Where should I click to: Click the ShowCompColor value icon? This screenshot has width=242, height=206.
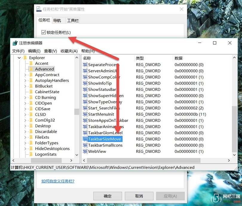pyautogui.click(x=85, y=77)
